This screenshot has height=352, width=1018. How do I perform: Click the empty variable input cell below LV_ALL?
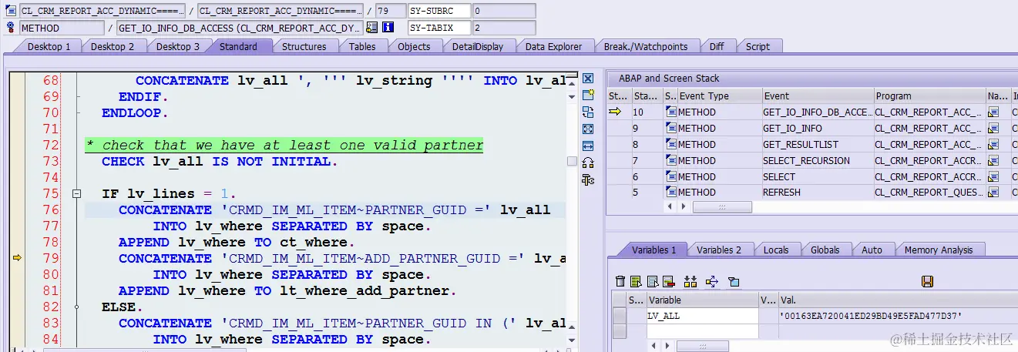click(702, 331)
